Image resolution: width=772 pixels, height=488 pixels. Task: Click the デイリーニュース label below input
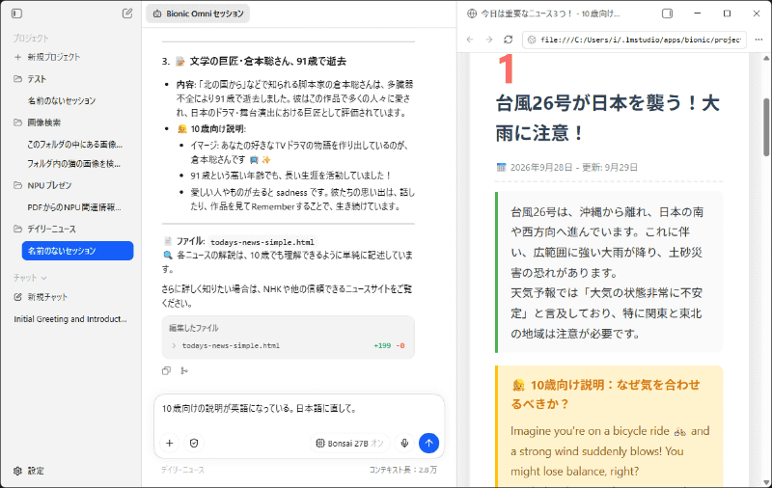tap(182, 470)
